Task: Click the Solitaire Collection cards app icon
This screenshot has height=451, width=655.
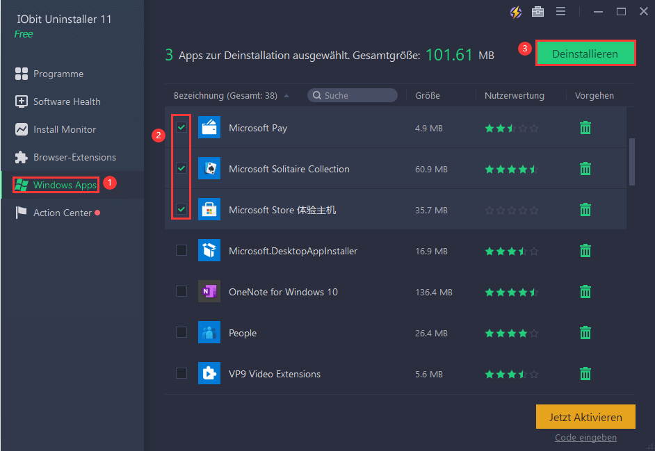Action: 209,168
